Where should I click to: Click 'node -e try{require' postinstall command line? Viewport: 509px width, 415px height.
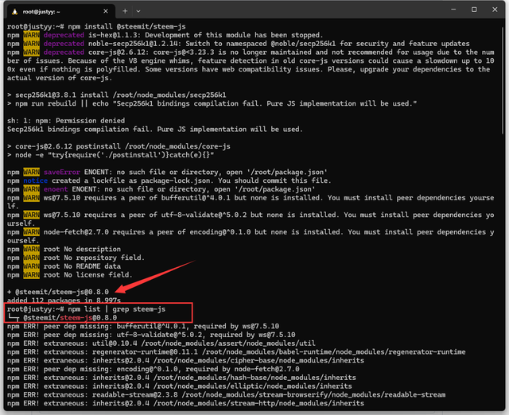click(111, 155)
